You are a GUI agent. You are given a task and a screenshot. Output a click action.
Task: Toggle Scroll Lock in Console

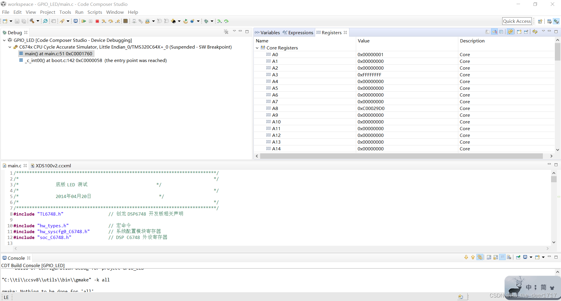(495, 257)
